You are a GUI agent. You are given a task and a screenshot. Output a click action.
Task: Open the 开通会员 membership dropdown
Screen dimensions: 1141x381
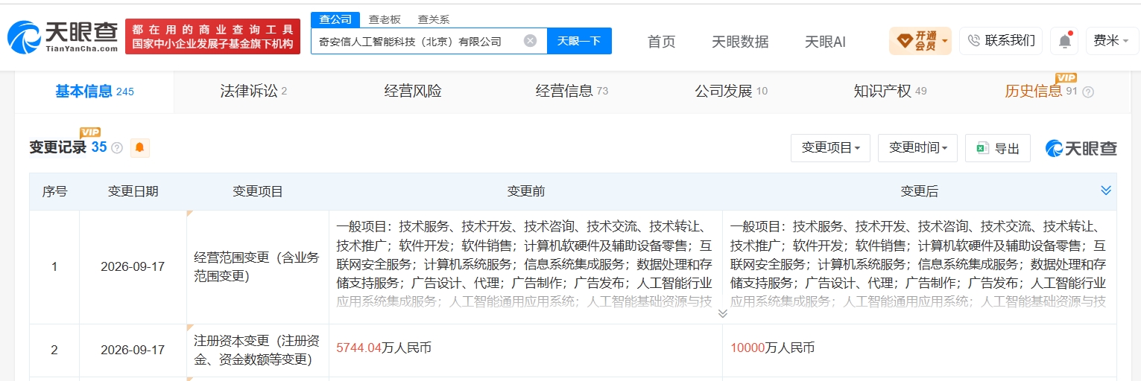(920, 41)
